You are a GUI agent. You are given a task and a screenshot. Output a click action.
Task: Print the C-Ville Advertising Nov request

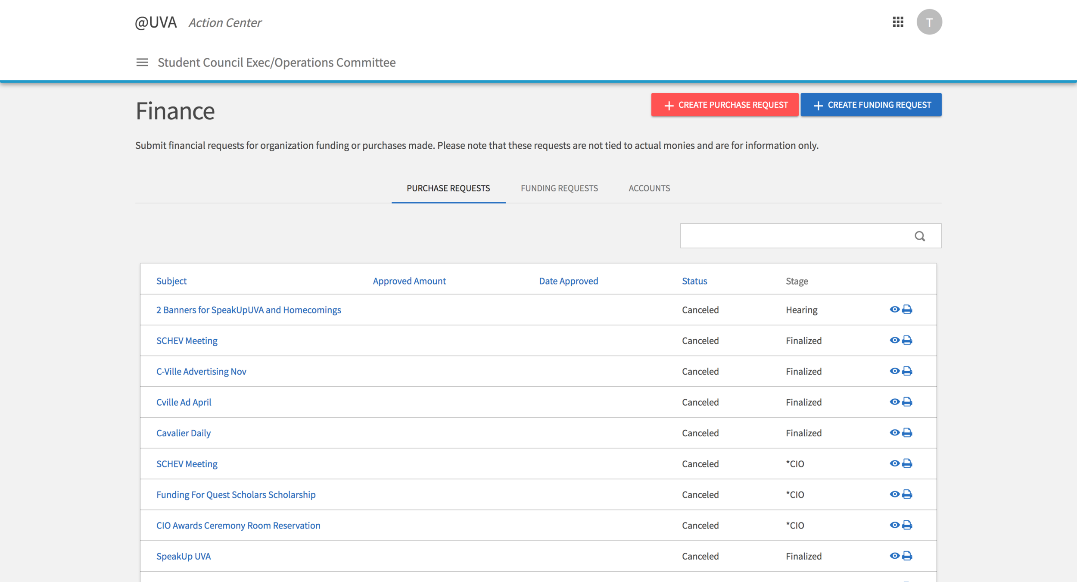tap(907, 371)
